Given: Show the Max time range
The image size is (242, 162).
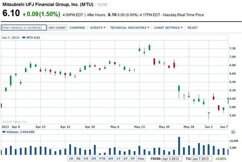Looking at the screenshot, I should (x=141, y=159).
